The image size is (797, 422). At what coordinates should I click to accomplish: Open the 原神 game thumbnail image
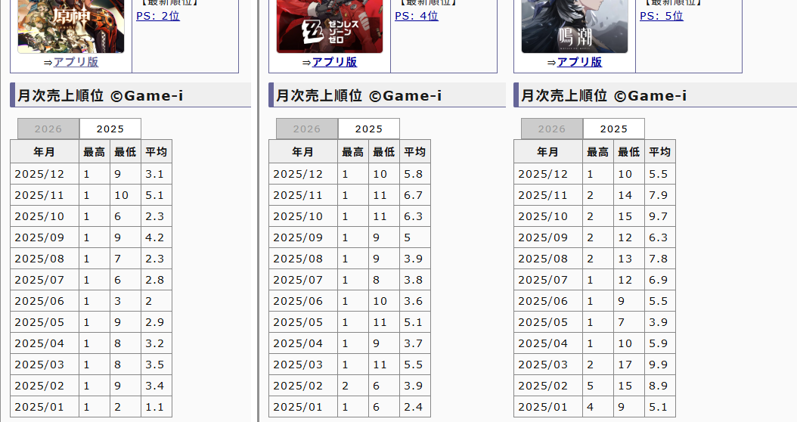[70, 26]
